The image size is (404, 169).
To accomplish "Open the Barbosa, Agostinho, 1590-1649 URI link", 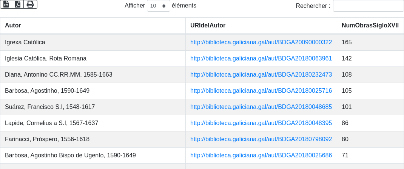I will pos(261,91).
